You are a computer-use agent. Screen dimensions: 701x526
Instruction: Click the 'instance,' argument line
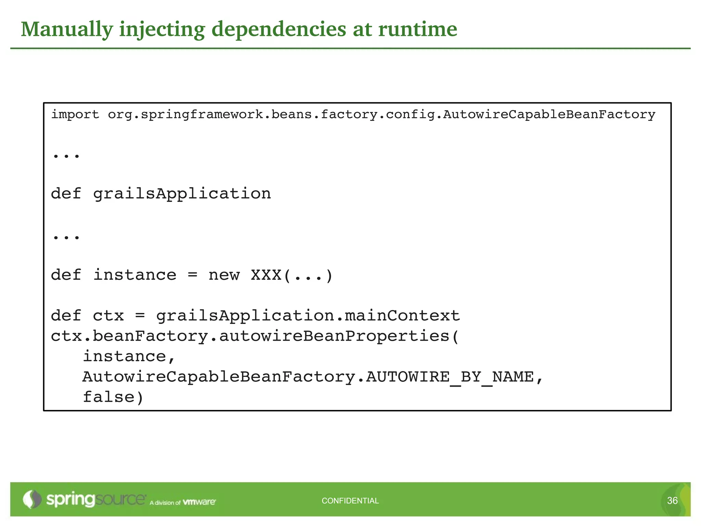click(129, 356)
